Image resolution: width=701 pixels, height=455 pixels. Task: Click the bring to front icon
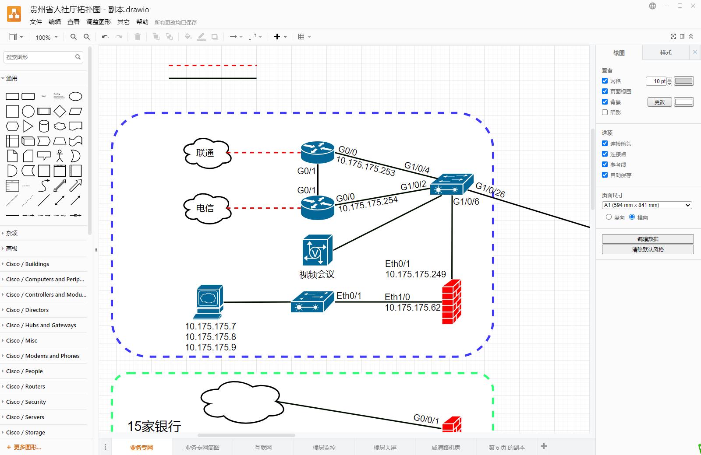156,37
